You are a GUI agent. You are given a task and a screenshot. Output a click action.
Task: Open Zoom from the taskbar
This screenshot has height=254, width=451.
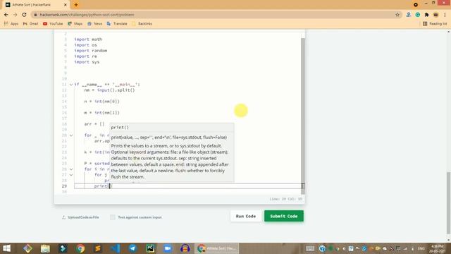(168, 248)
